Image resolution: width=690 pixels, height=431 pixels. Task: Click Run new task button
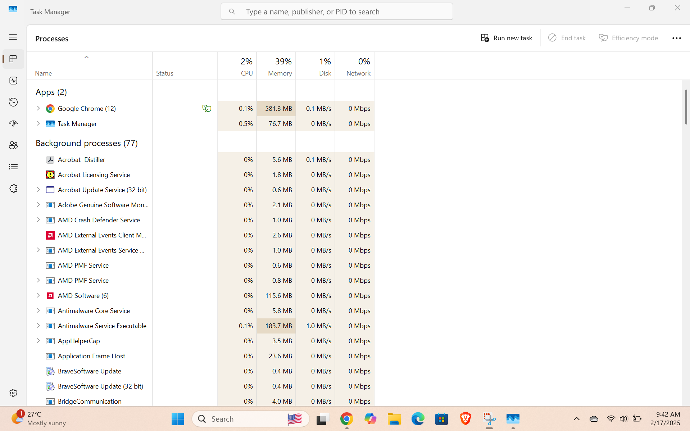507,38
